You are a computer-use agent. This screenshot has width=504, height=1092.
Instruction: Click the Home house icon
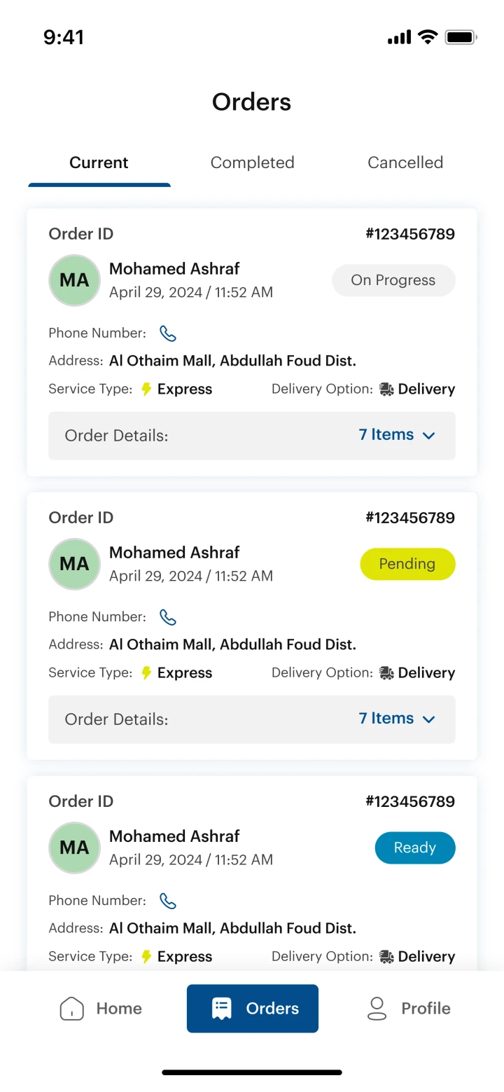click(x=72, y=1009)
